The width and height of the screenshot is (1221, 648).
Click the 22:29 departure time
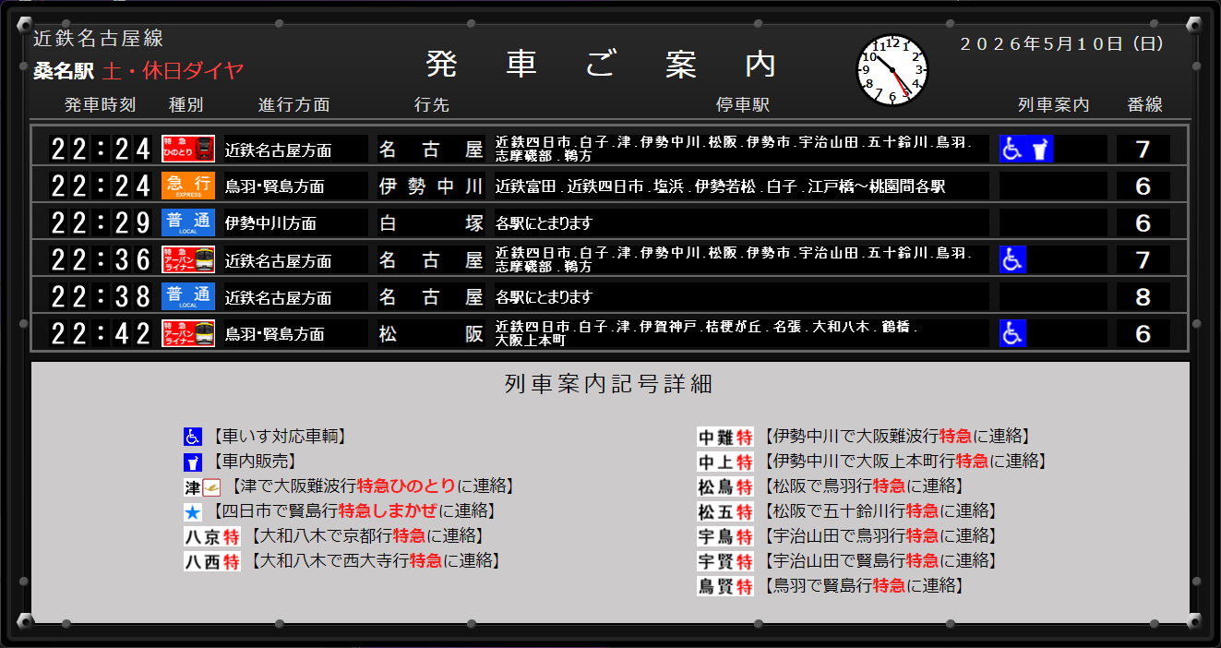pos(101,222)
